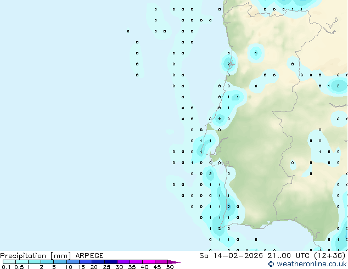Click the legend scale value '0.5'
Image resolution: width=348 pixels, height=269 pixels.
point(19,267)
